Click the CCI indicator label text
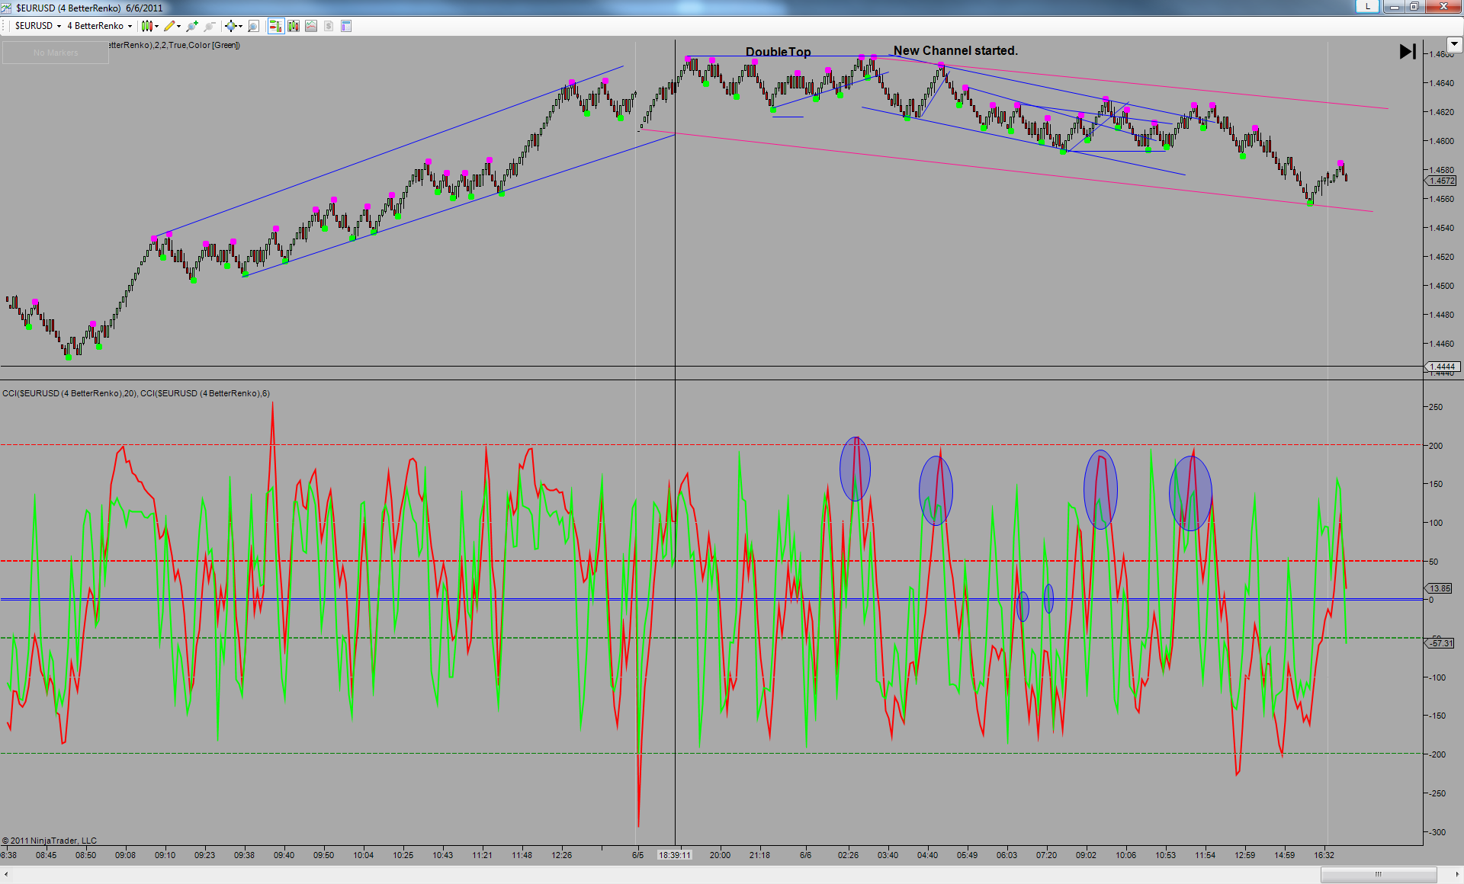This screenshot has width=1464, height=884. 136,393
